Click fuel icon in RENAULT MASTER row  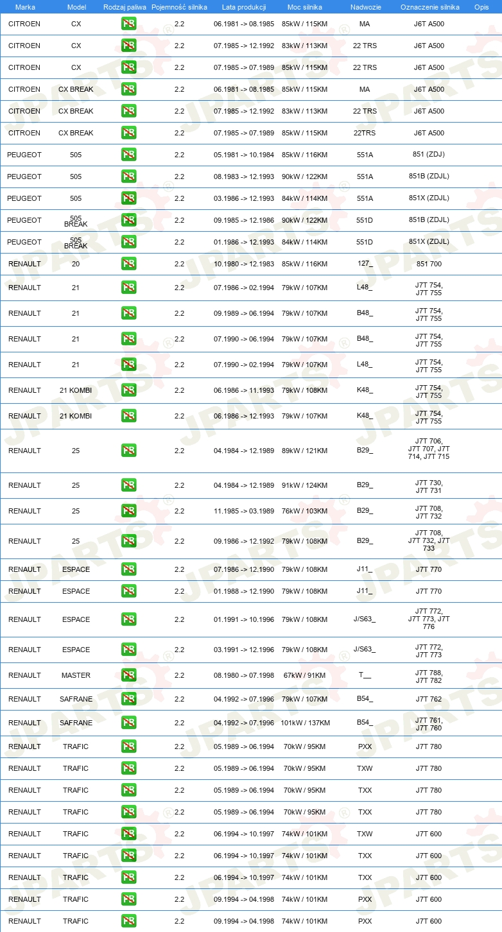[128, 675]
